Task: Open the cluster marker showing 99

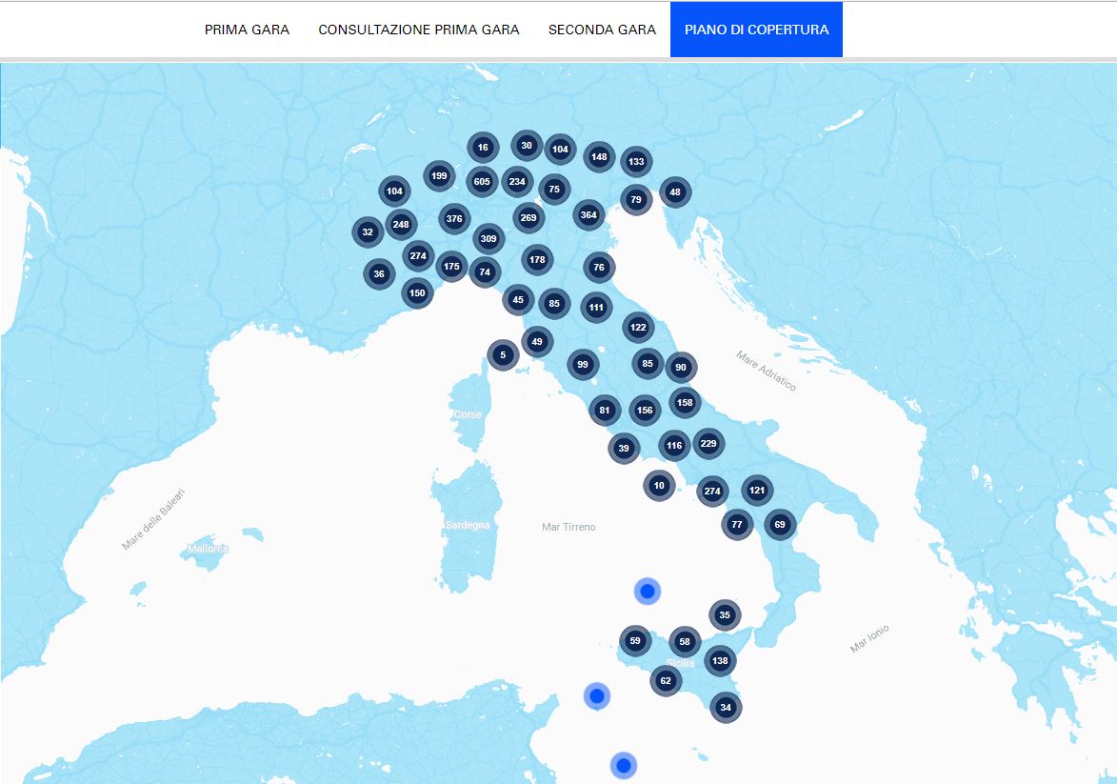Action: 583,364
